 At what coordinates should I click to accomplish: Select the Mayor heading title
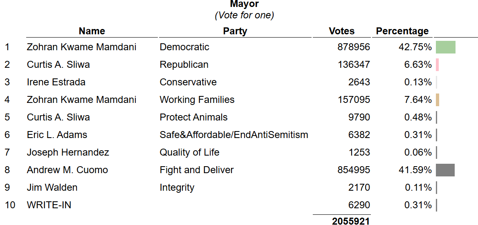pyautogui.click(x=244, y=4)
